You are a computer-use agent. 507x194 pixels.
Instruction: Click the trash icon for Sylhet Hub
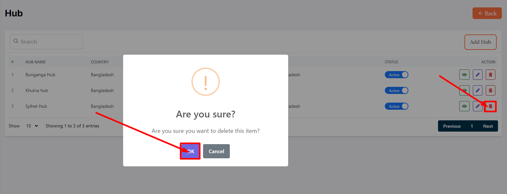[490, 106]
